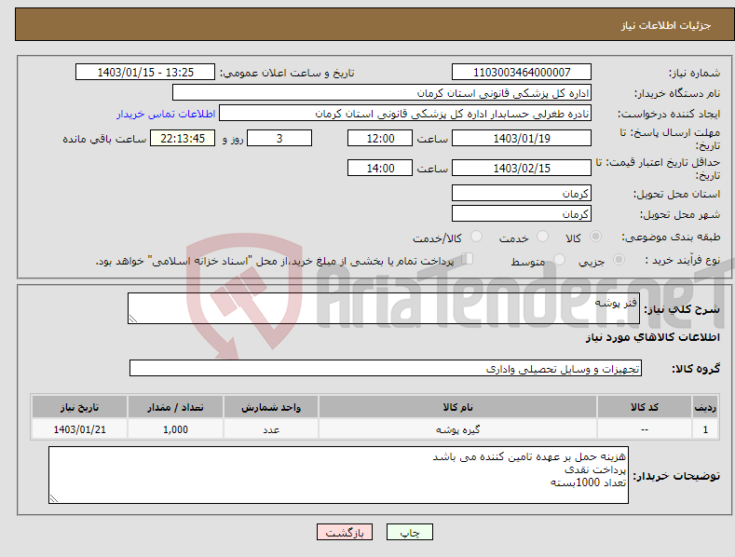The image size is (735, 557).
Task: Click the اطلاعات کالاهای مورد نیاز heading
Action: tap(652, 337)
